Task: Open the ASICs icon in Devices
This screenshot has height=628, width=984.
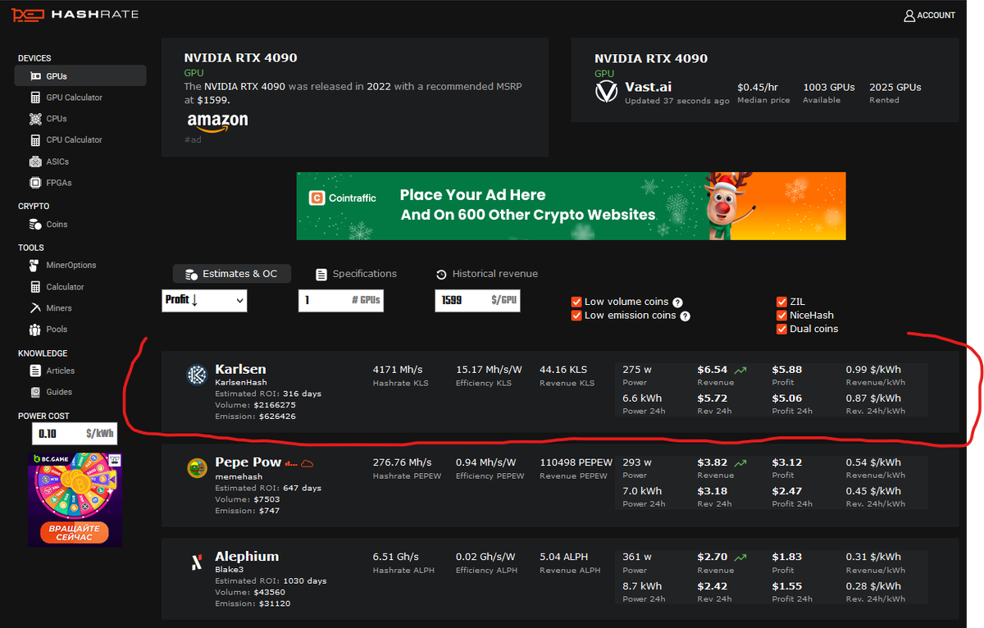Action: 35,162
